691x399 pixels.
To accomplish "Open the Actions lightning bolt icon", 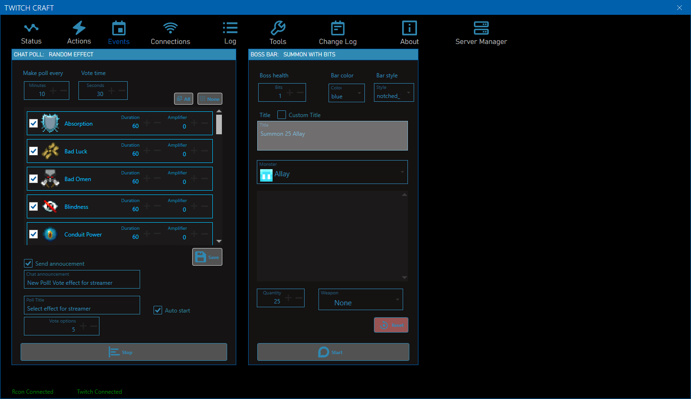I will point(79,28).
